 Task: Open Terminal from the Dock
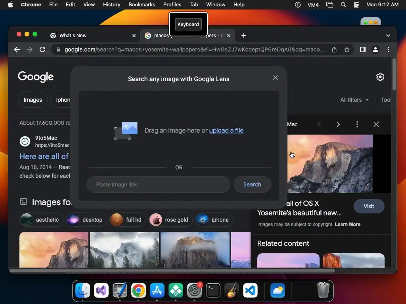tap(213, 290)
